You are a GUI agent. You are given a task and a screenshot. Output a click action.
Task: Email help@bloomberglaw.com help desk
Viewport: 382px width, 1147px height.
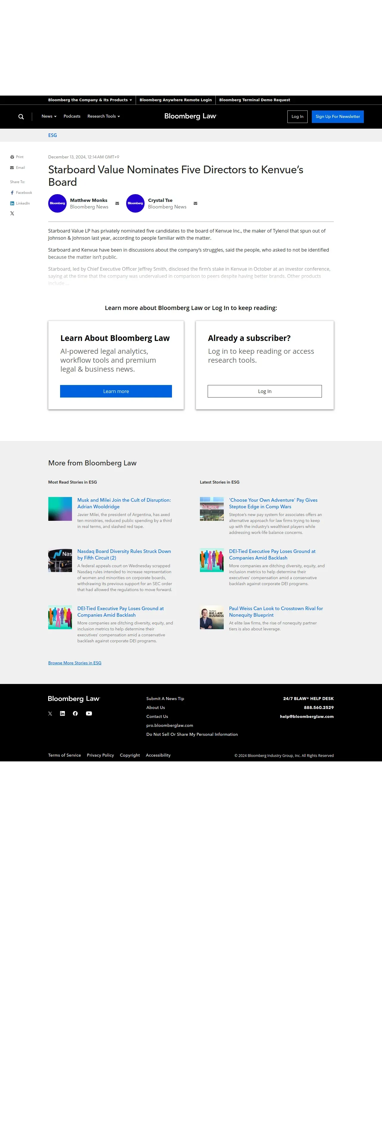307,716
